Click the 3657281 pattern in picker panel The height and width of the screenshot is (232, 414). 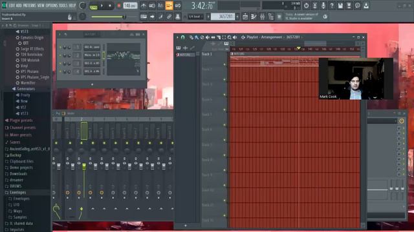pyautogui.click(x=185, y=55)
